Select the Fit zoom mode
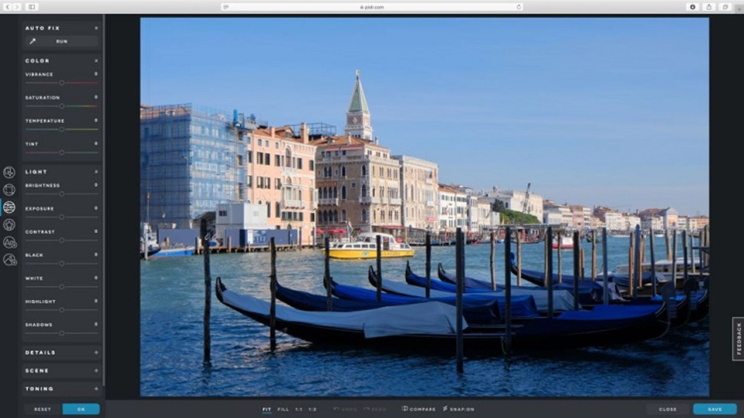 coord(267,409)
